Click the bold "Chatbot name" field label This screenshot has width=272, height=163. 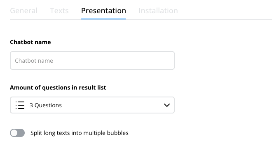(30, 42)
